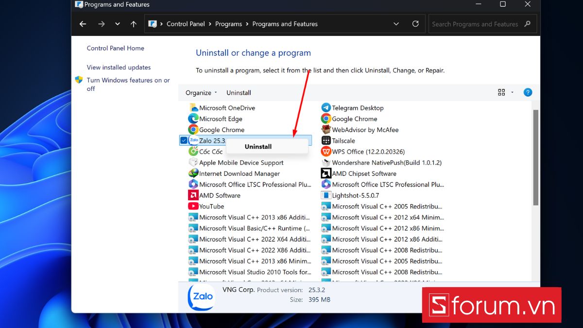
Task: Click the Apple Mobile Device Support icon
Action: click(193, 162)
